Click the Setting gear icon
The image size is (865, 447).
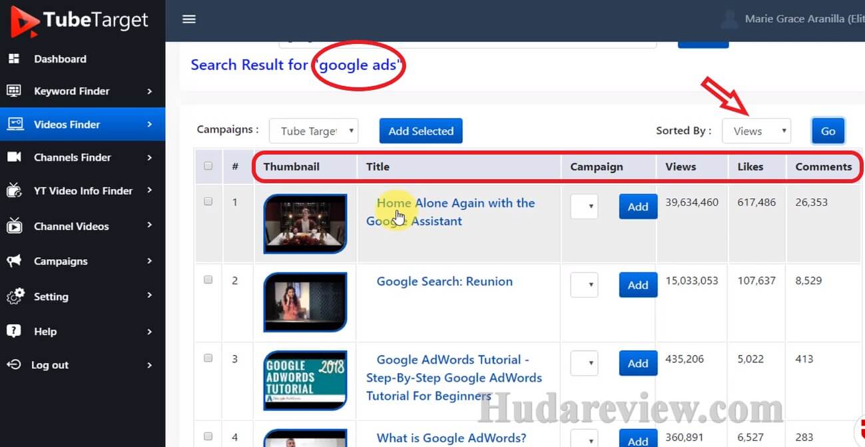[x=15, y=296]
